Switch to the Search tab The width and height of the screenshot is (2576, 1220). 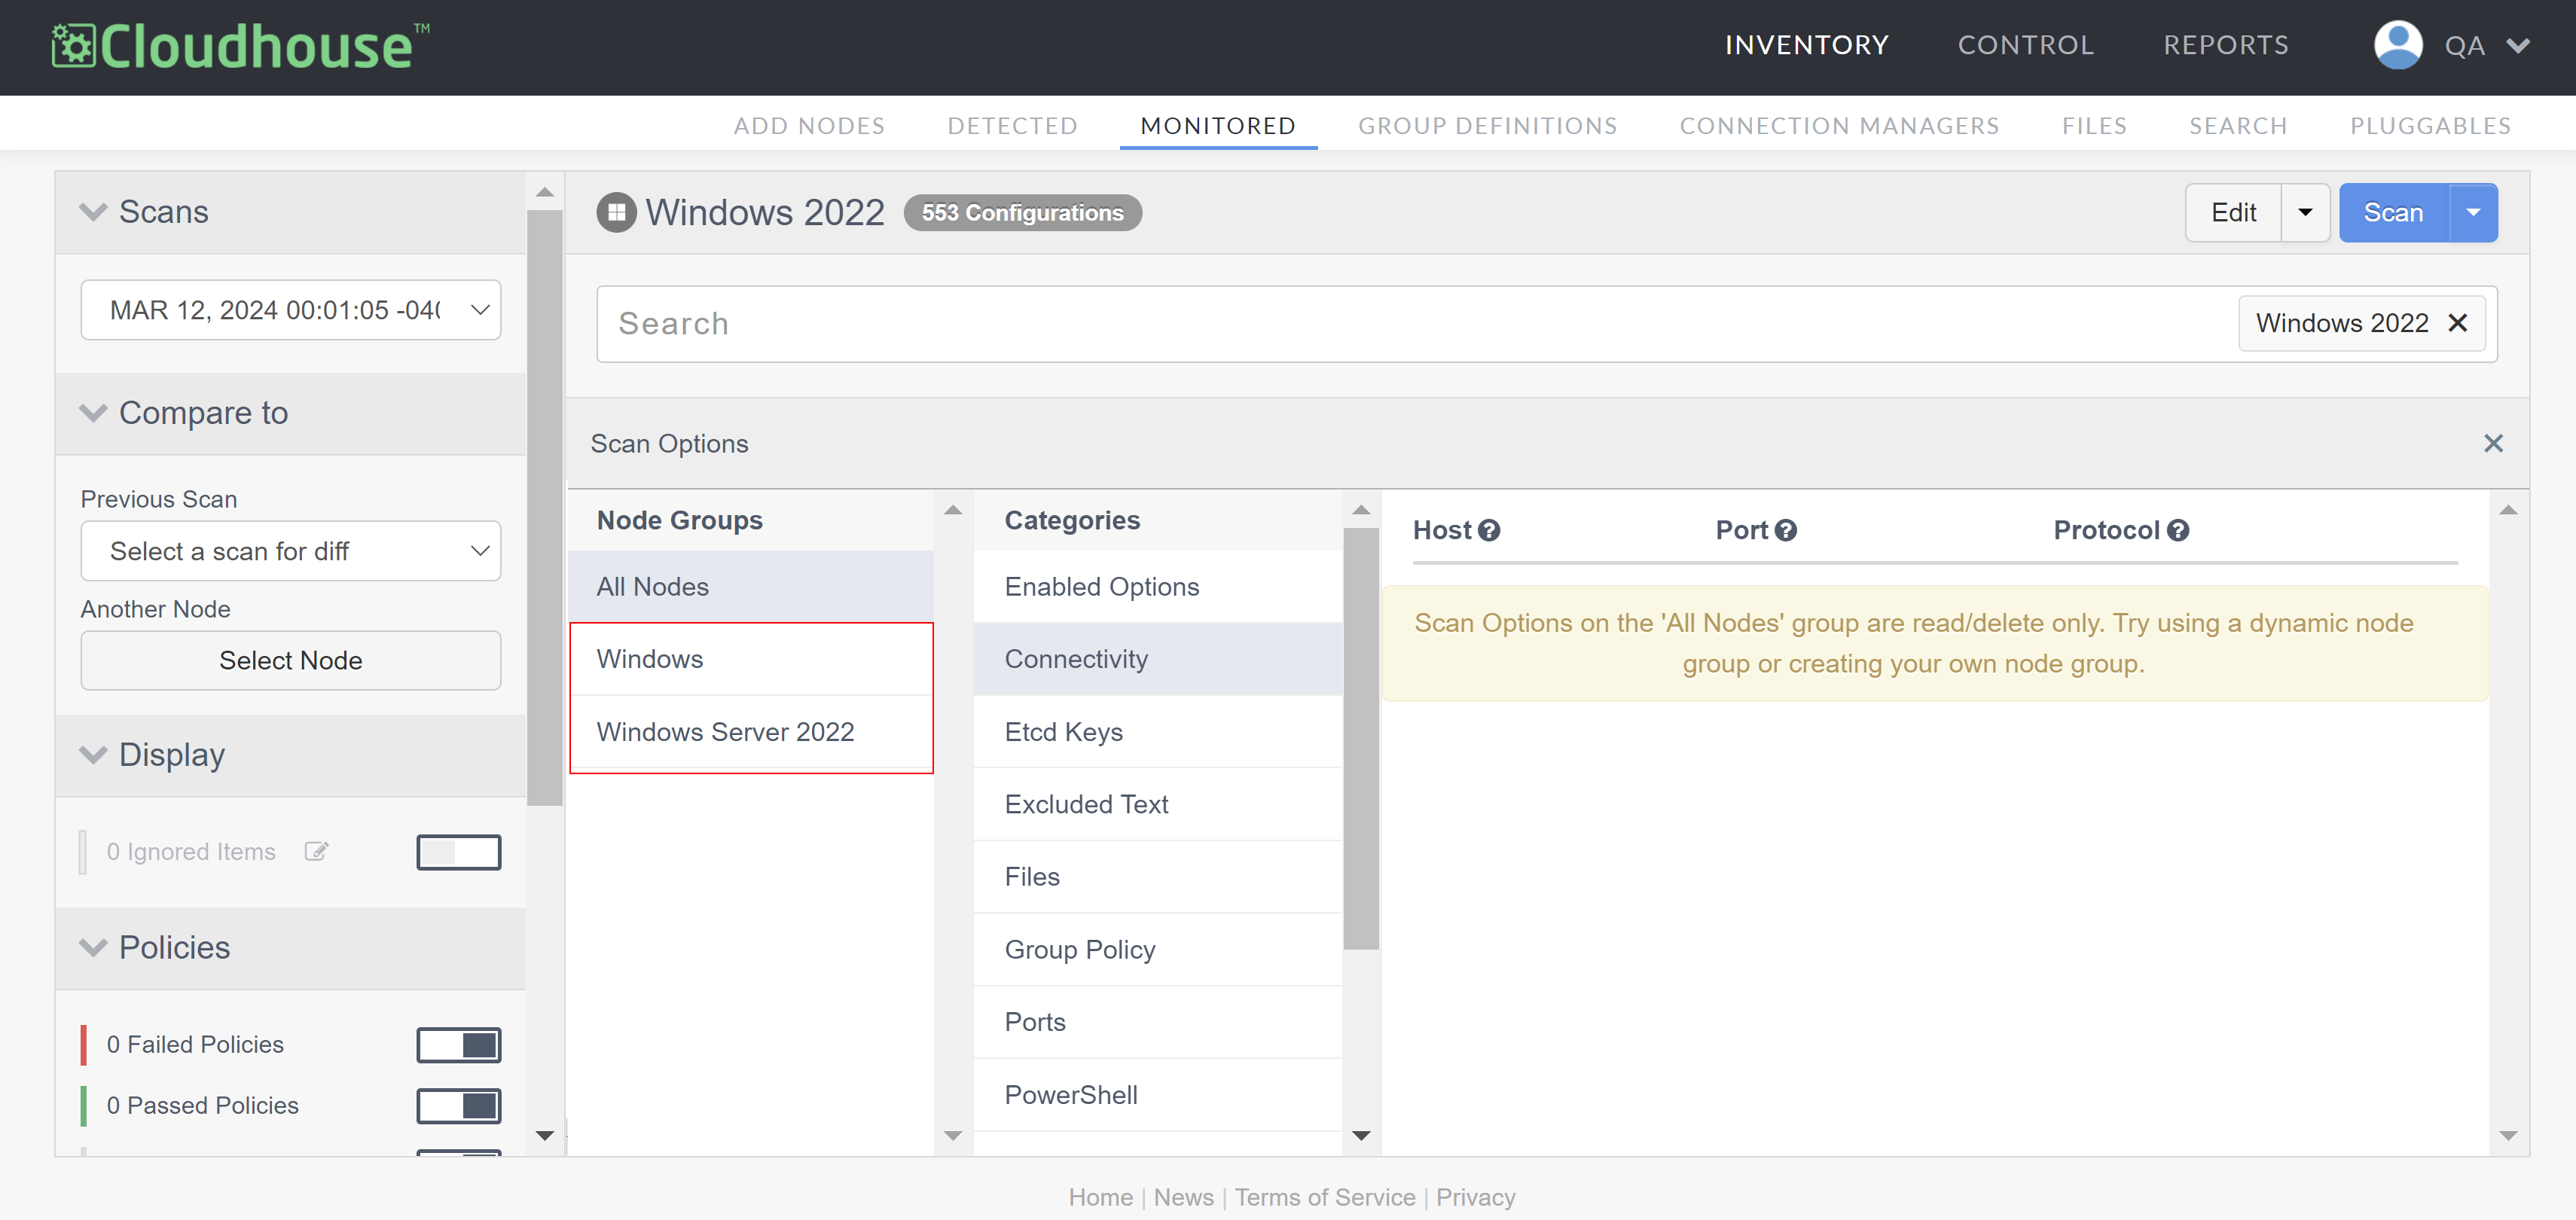pos(2238,125)
